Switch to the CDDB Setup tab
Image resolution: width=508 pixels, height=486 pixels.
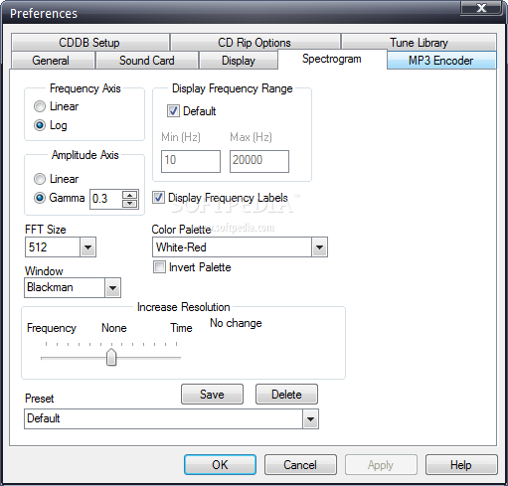point(89,43)
